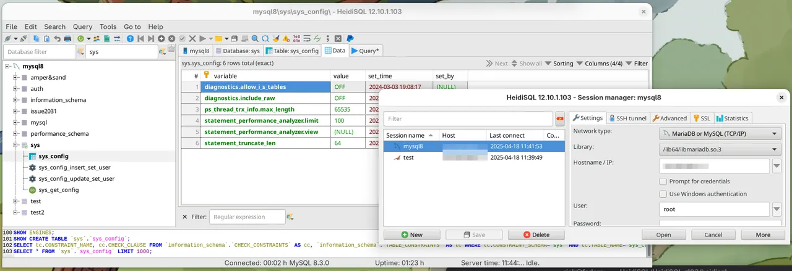Open the Tools menu
This screenshot has height=271, width=792.
coord(108,27)
